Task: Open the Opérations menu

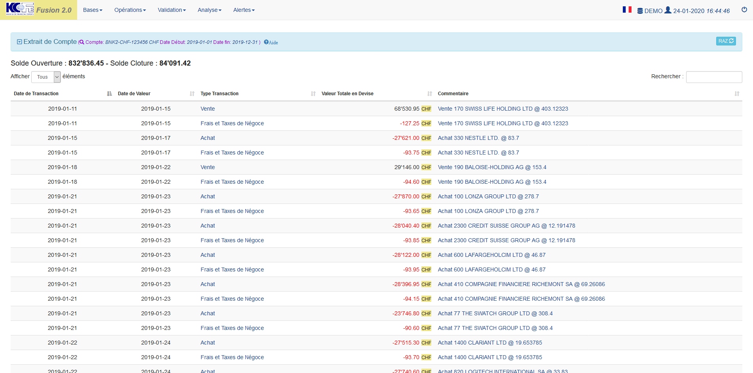Action: coord(130,10)
